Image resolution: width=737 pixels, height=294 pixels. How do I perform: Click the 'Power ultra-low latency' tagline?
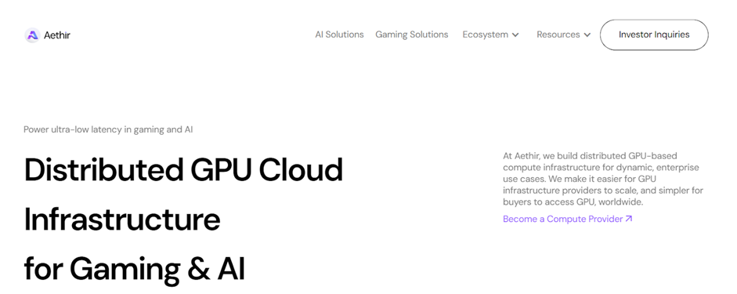[108, 129]
